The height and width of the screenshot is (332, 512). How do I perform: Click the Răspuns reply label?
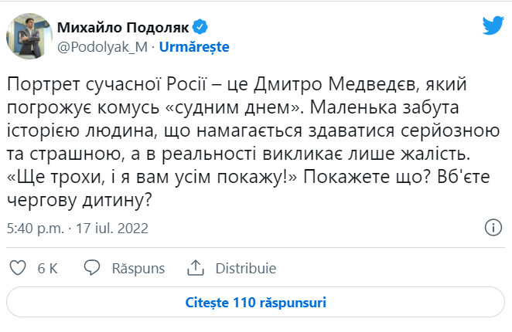[x=138, y=268]
